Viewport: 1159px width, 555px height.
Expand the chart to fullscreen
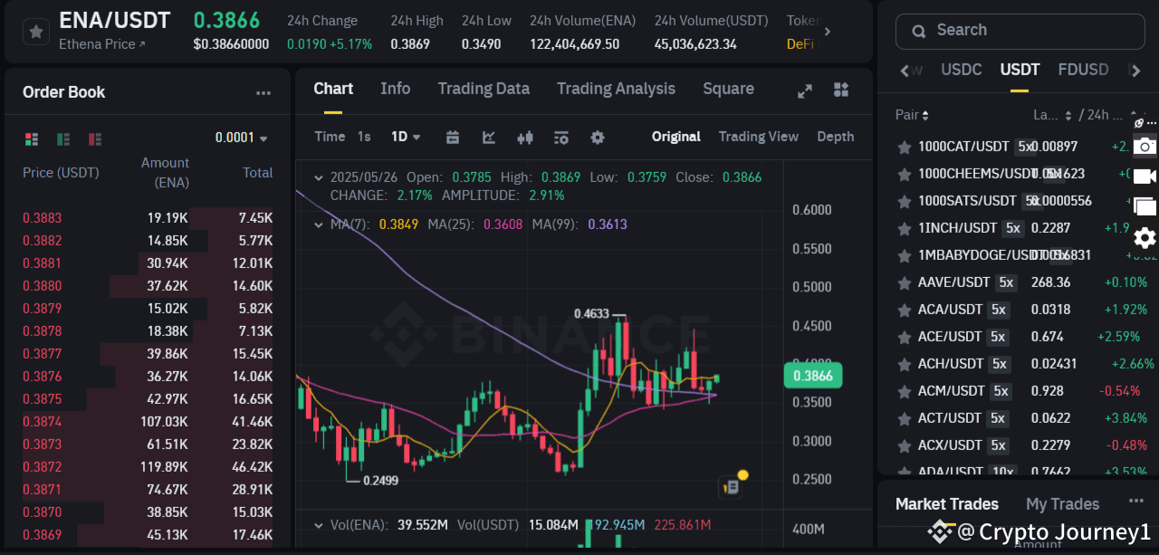point(804,90)
